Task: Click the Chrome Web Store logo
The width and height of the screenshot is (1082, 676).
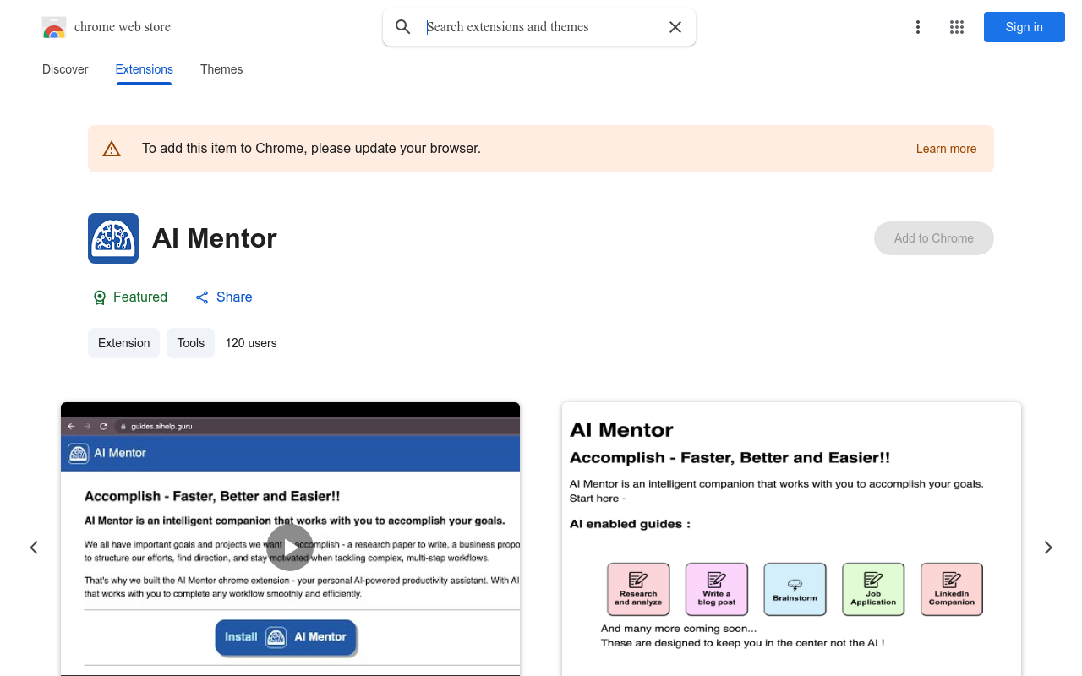Action: coord(54,28)
